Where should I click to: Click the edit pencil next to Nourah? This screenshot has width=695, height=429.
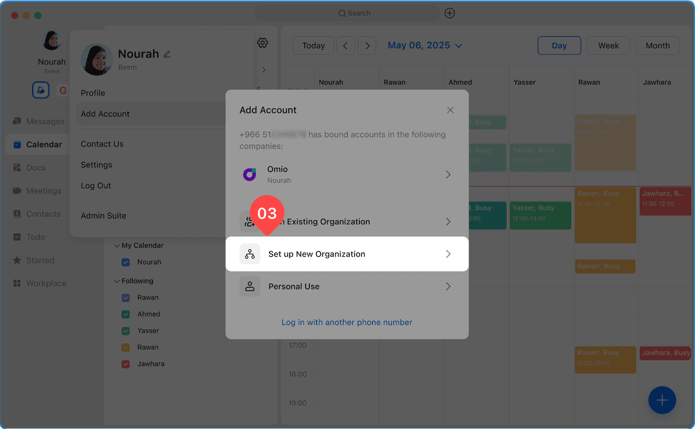pos(167,54)
